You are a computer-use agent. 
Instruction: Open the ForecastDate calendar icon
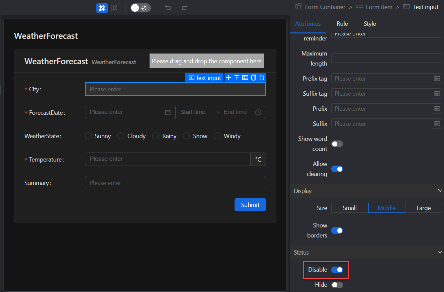tap(168, 112)
